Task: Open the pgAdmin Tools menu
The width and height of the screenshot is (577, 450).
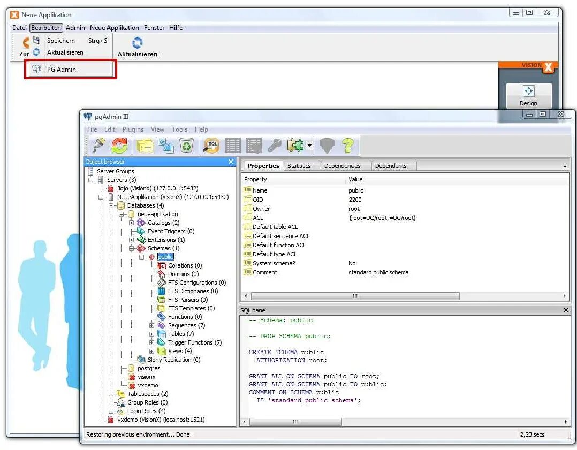Action: [180, 129]
